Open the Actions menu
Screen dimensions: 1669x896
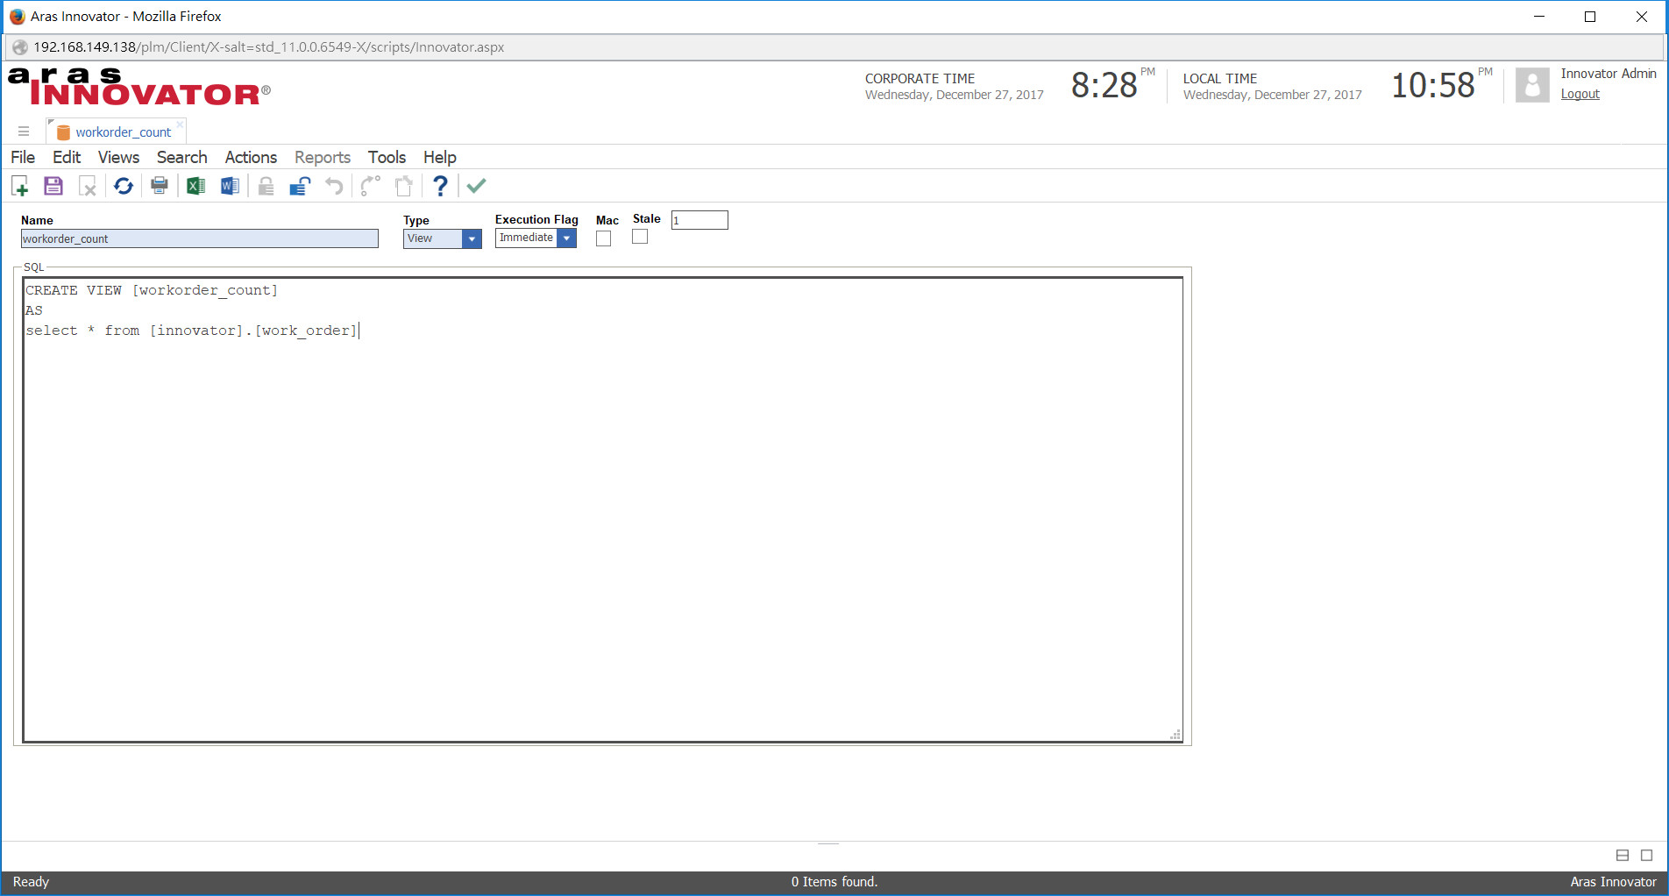(251, 157)
